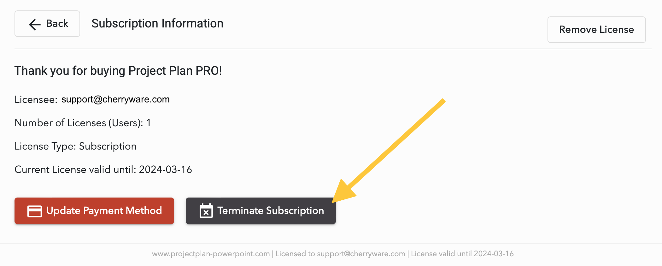Screen dimensions: 662x266
Task: Click the Back arrow icon
Action: pyautogui.click(x=35, y=24)
